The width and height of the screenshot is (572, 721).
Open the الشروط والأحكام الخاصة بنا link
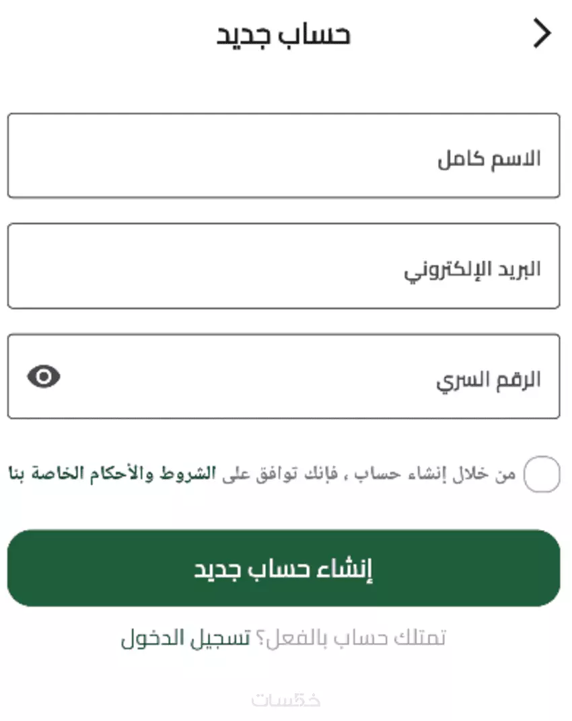click(111, 473)
